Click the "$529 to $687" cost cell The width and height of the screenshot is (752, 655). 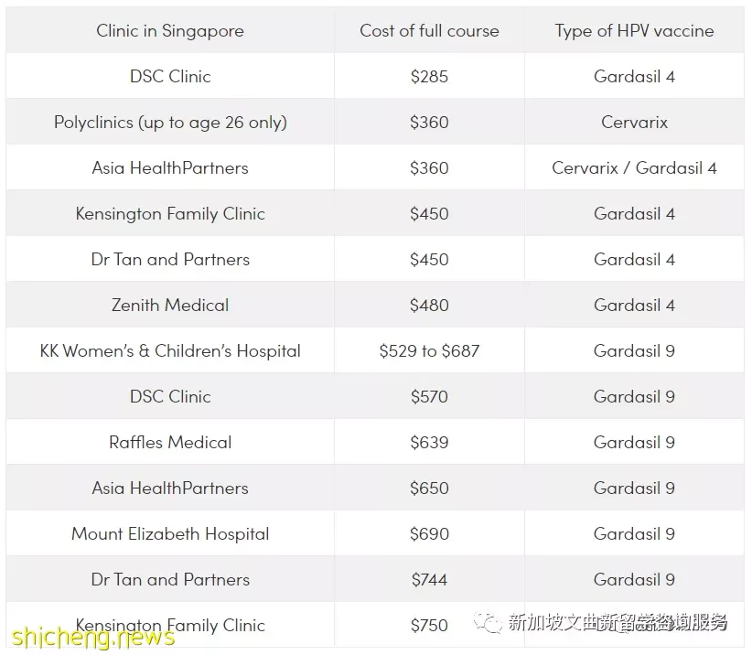pyautogui.click(x=429, y=350)
